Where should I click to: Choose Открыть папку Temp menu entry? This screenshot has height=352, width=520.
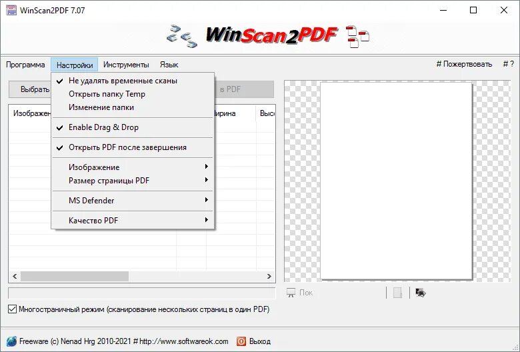pos(132,94)
